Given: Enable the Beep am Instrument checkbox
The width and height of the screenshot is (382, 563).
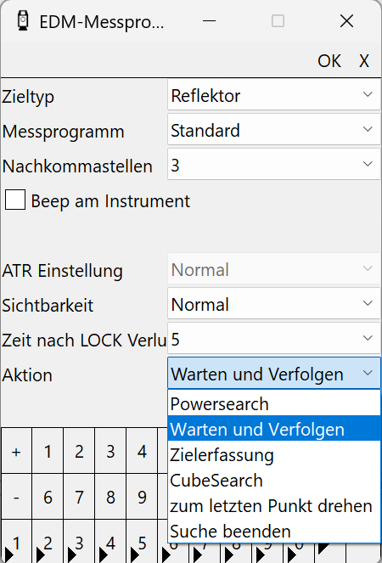Looking at the screenshot, I should 15,200.
